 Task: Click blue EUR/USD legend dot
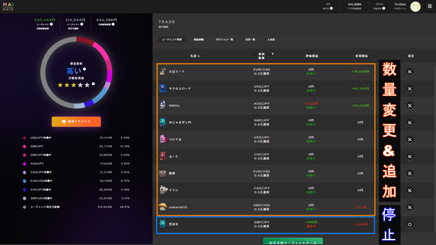pos(25,181)
